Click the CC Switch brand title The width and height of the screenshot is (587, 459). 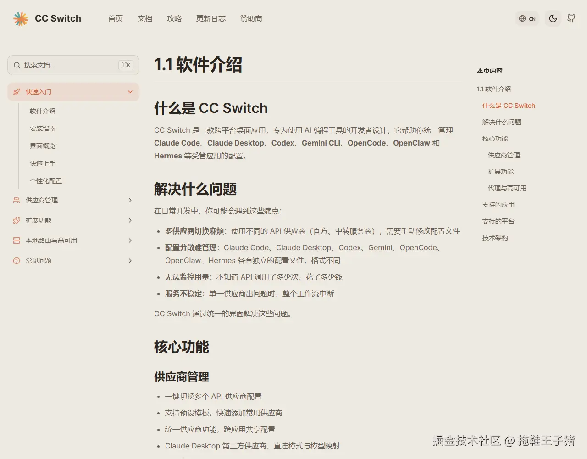(58, 18)
